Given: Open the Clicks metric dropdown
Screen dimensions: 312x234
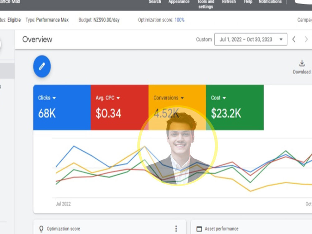Looking at the screenshot, I should [x=47, y=98].
